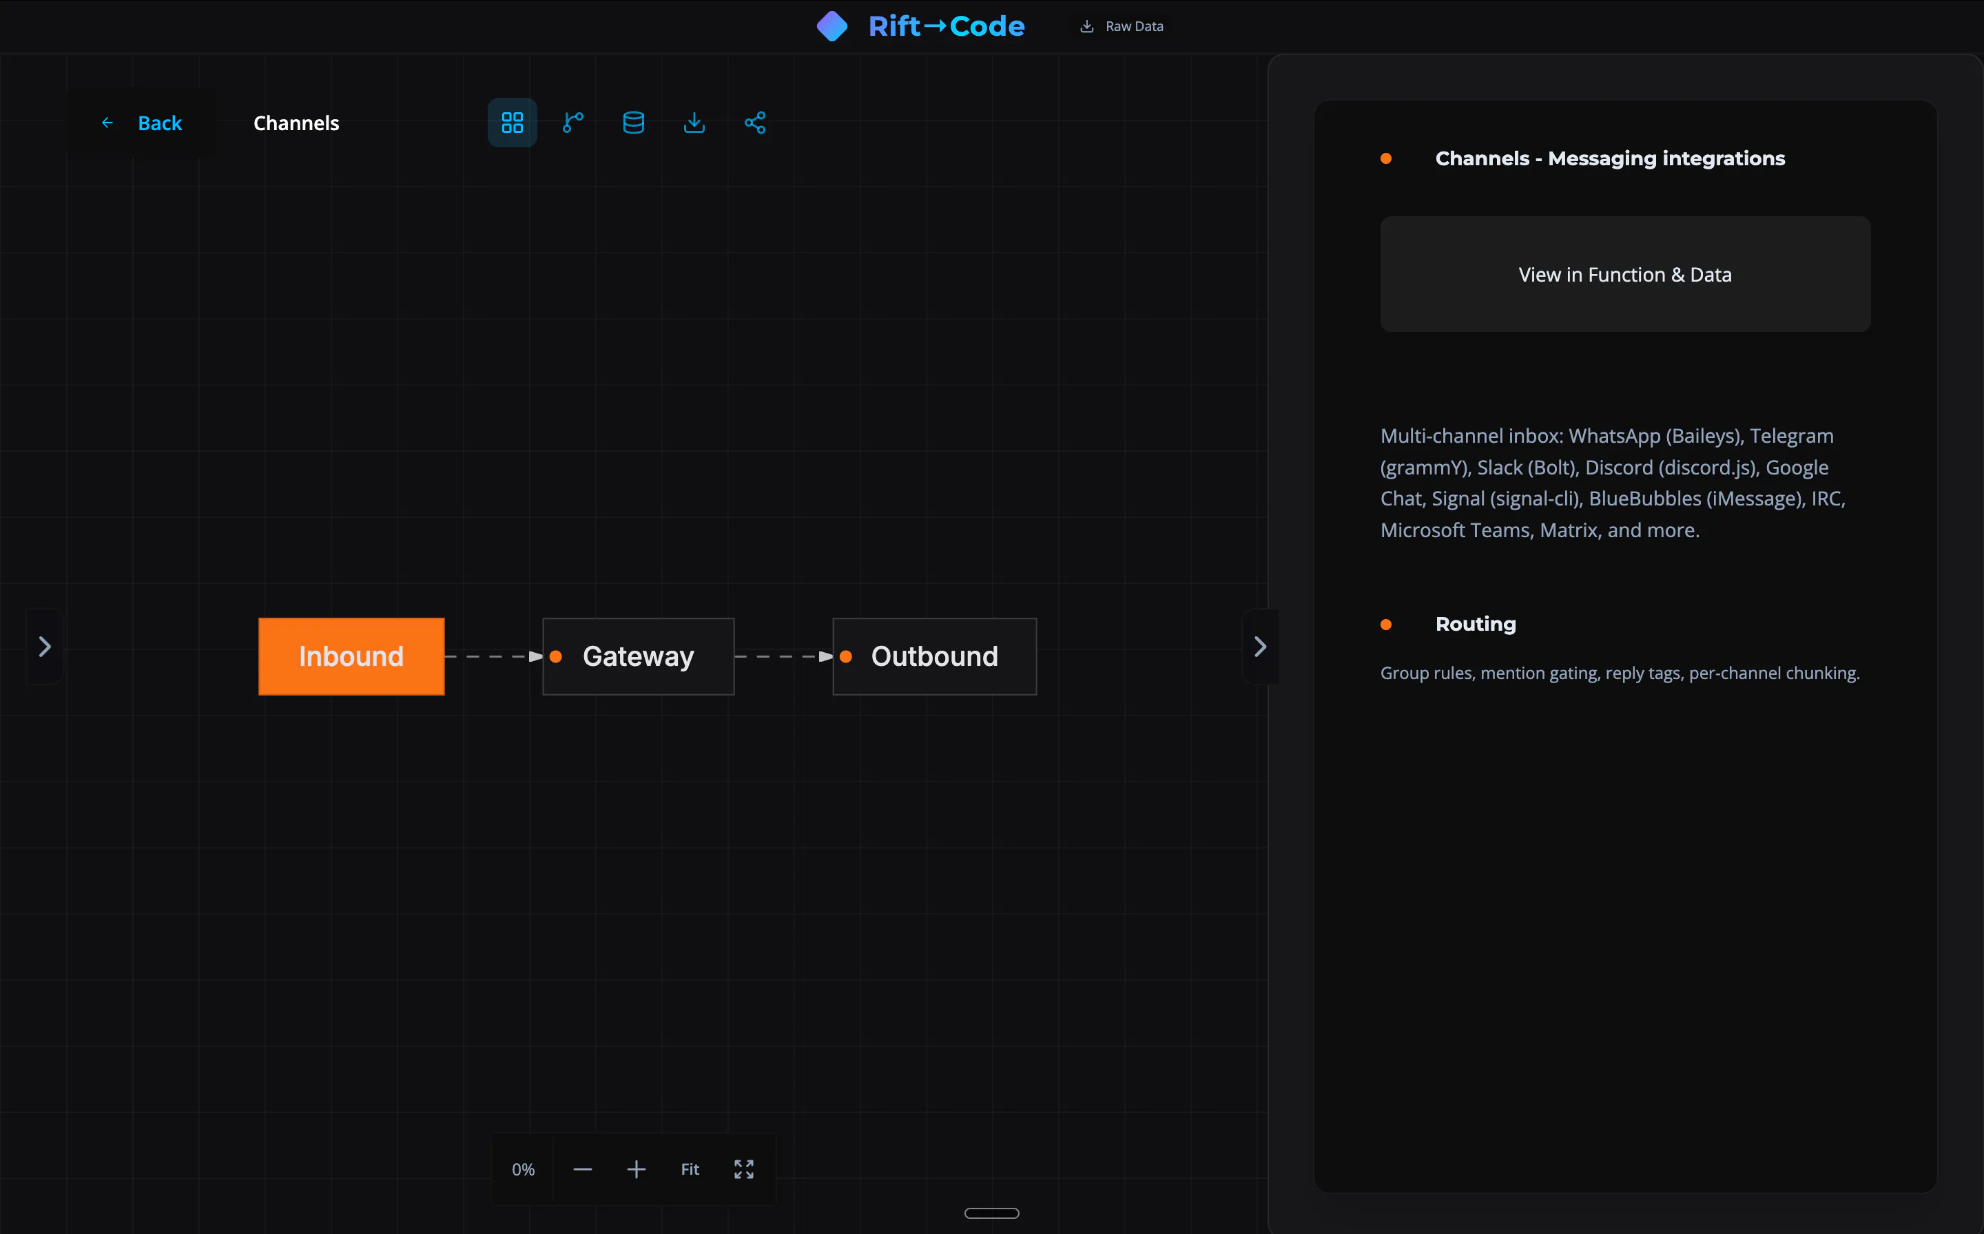
Task: Click Fit to fit the diagram
Action: click(690, 1169)
